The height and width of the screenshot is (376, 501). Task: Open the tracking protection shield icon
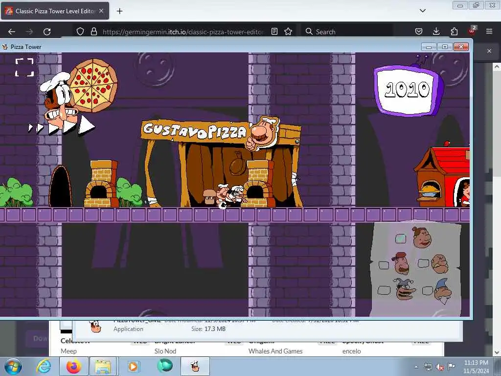(x=80, y=31)
